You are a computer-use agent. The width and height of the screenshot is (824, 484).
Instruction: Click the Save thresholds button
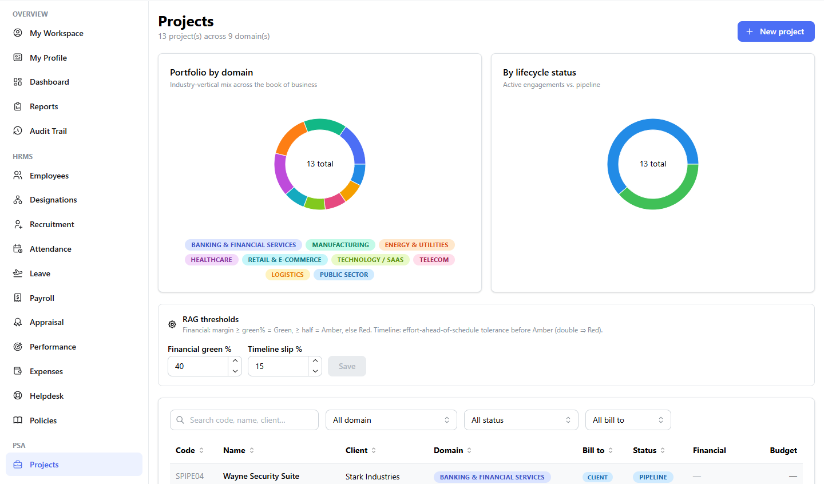[347, 366]
